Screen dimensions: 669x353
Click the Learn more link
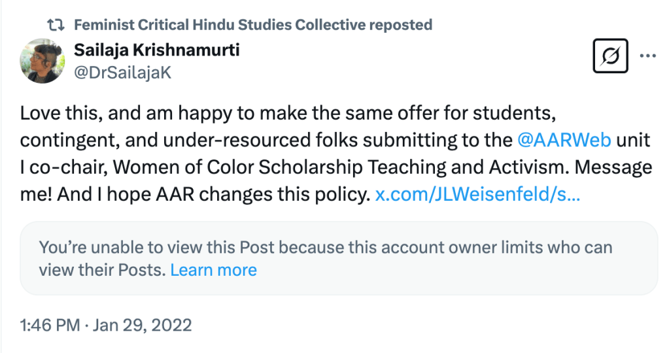pyautogui.click(x=213, y=269)
